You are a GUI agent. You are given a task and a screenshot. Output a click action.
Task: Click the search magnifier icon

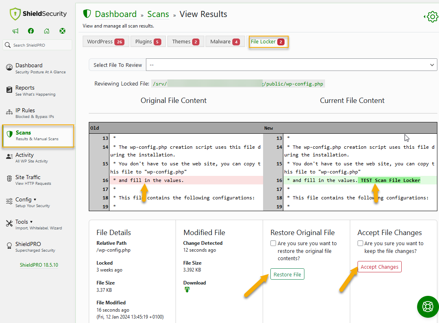8,45
